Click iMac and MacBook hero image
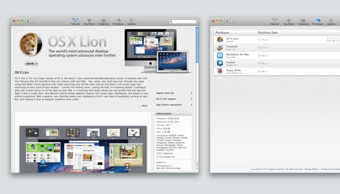Screen dimensions: 340x194 (x=158, y=51)
